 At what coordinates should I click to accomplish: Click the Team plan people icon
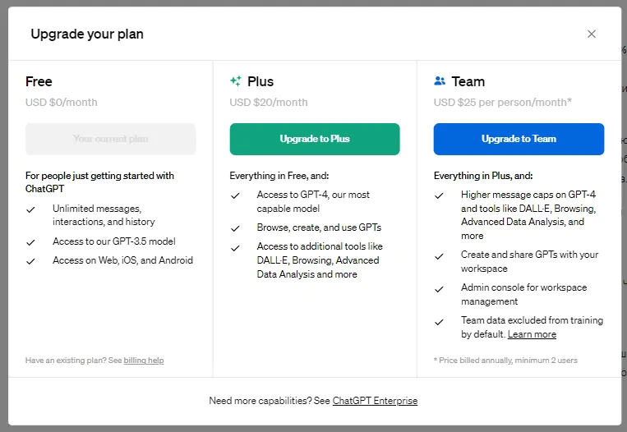click(440, 81)
